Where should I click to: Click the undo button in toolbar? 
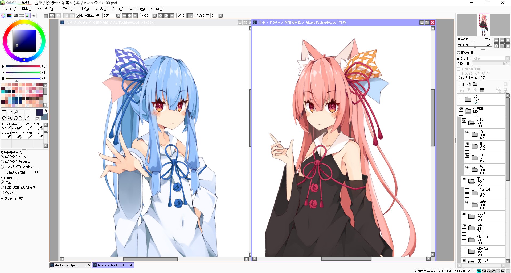click(x=52, y=16)
